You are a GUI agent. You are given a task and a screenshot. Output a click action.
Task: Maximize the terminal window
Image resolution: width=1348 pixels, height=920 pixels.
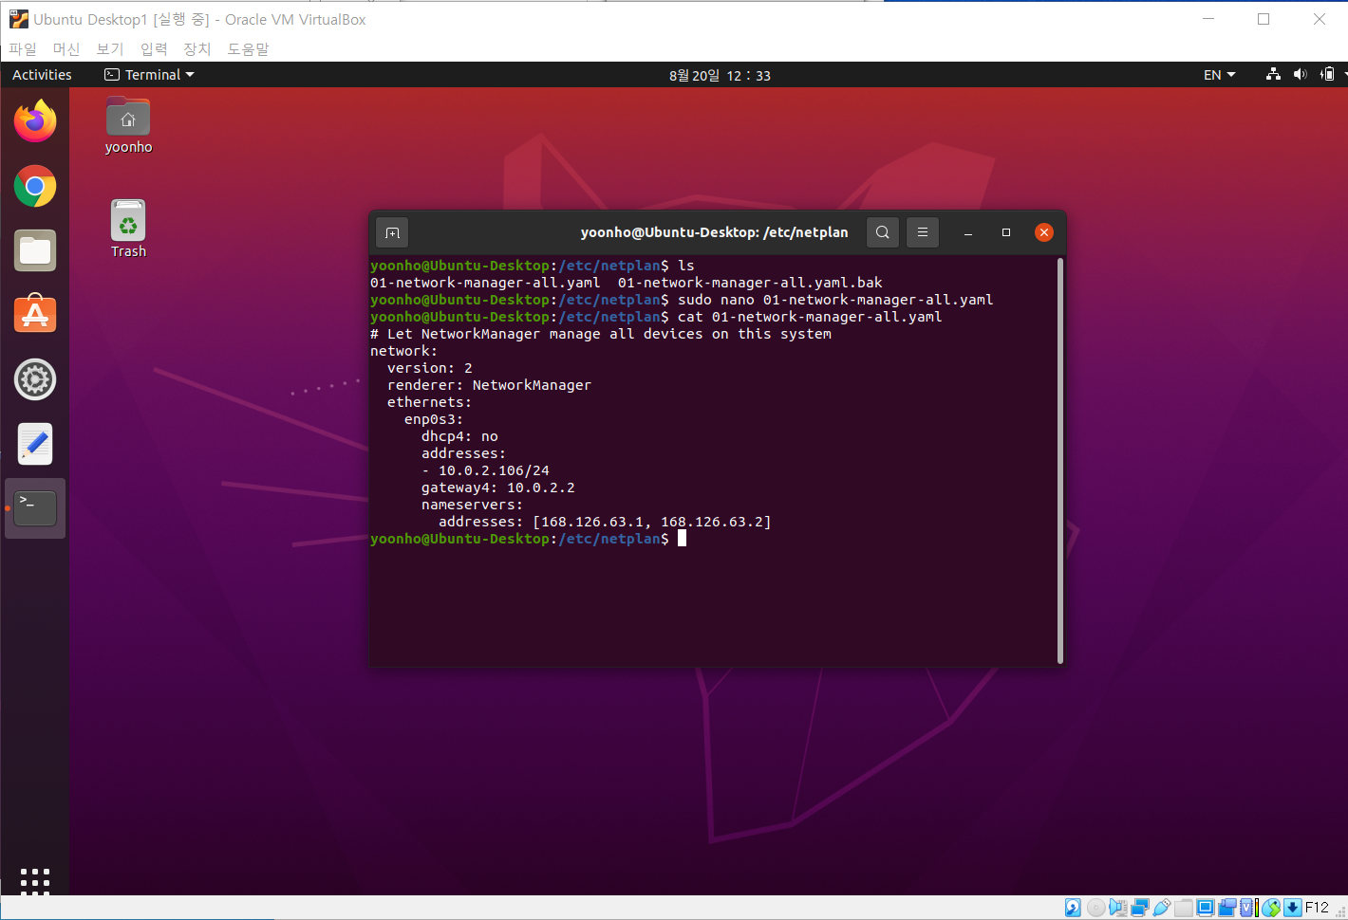[x=1006, y=232]
